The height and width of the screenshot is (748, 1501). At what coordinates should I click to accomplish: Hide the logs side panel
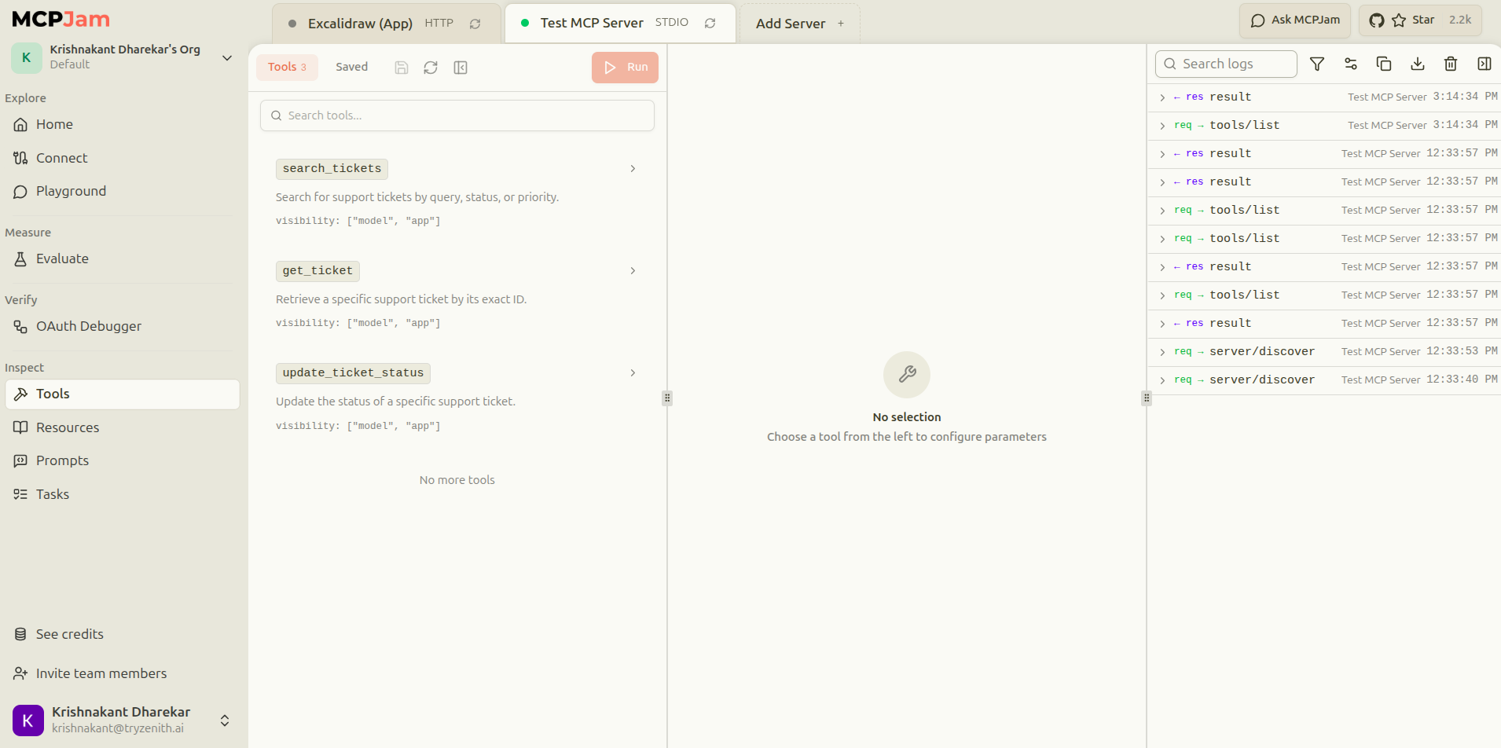tap(1484, 64)
